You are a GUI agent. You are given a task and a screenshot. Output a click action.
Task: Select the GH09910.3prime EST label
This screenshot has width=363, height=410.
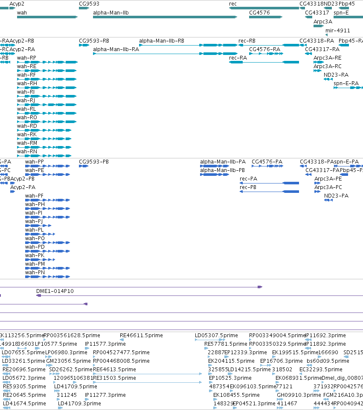(299, 395)
